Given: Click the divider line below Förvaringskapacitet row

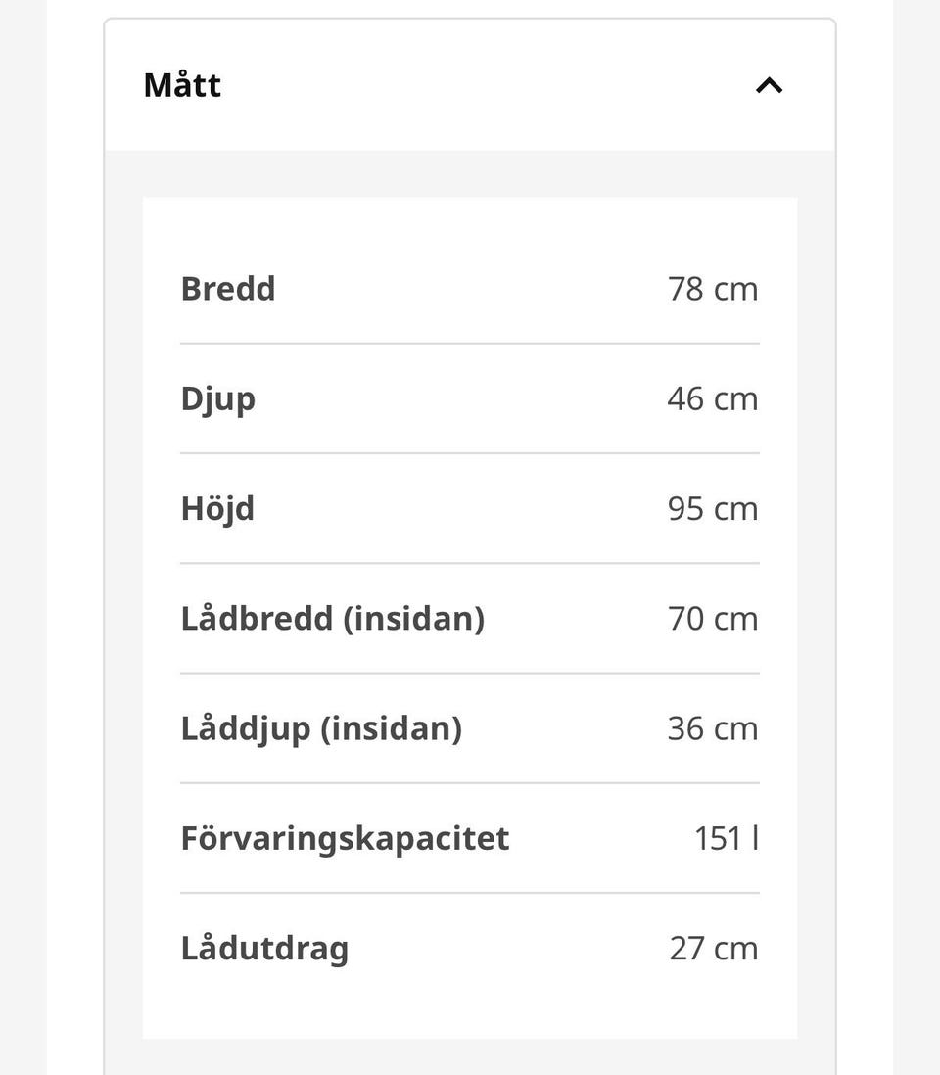Looking at the screenshot, I should click(470, 893).
